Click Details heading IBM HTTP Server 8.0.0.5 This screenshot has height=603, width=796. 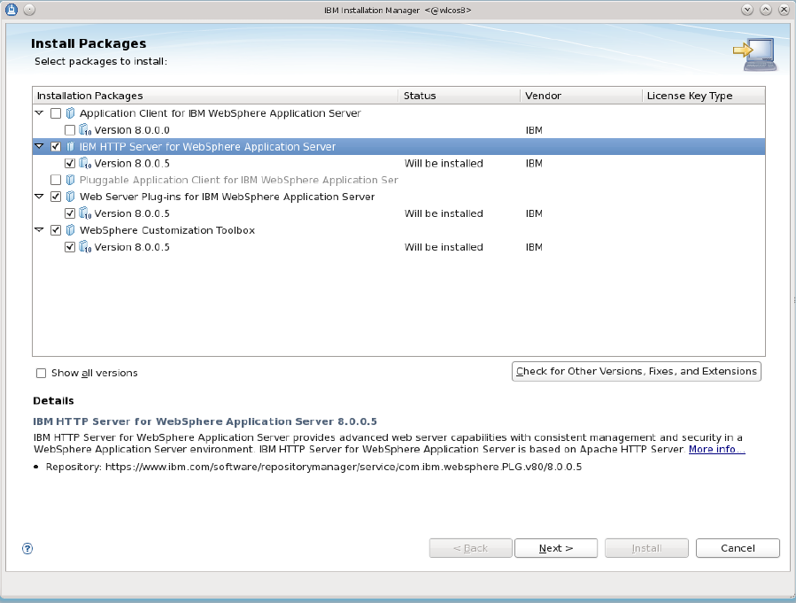(x=205, y=421)
